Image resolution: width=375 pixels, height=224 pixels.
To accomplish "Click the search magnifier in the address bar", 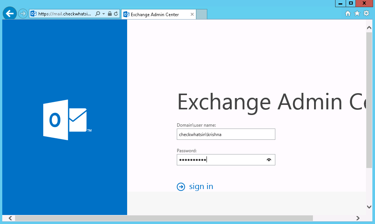I will 97,14.
